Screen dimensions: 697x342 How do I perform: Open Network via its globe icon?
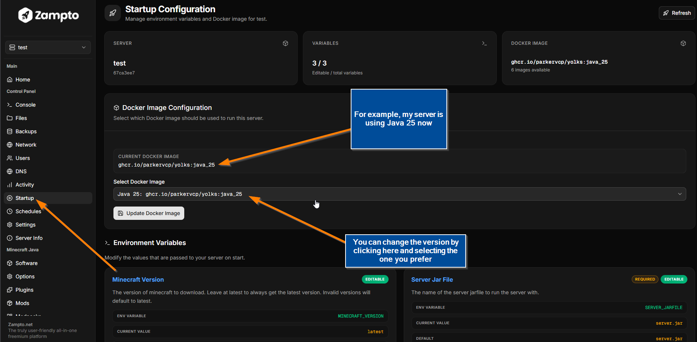click(10, 145)
